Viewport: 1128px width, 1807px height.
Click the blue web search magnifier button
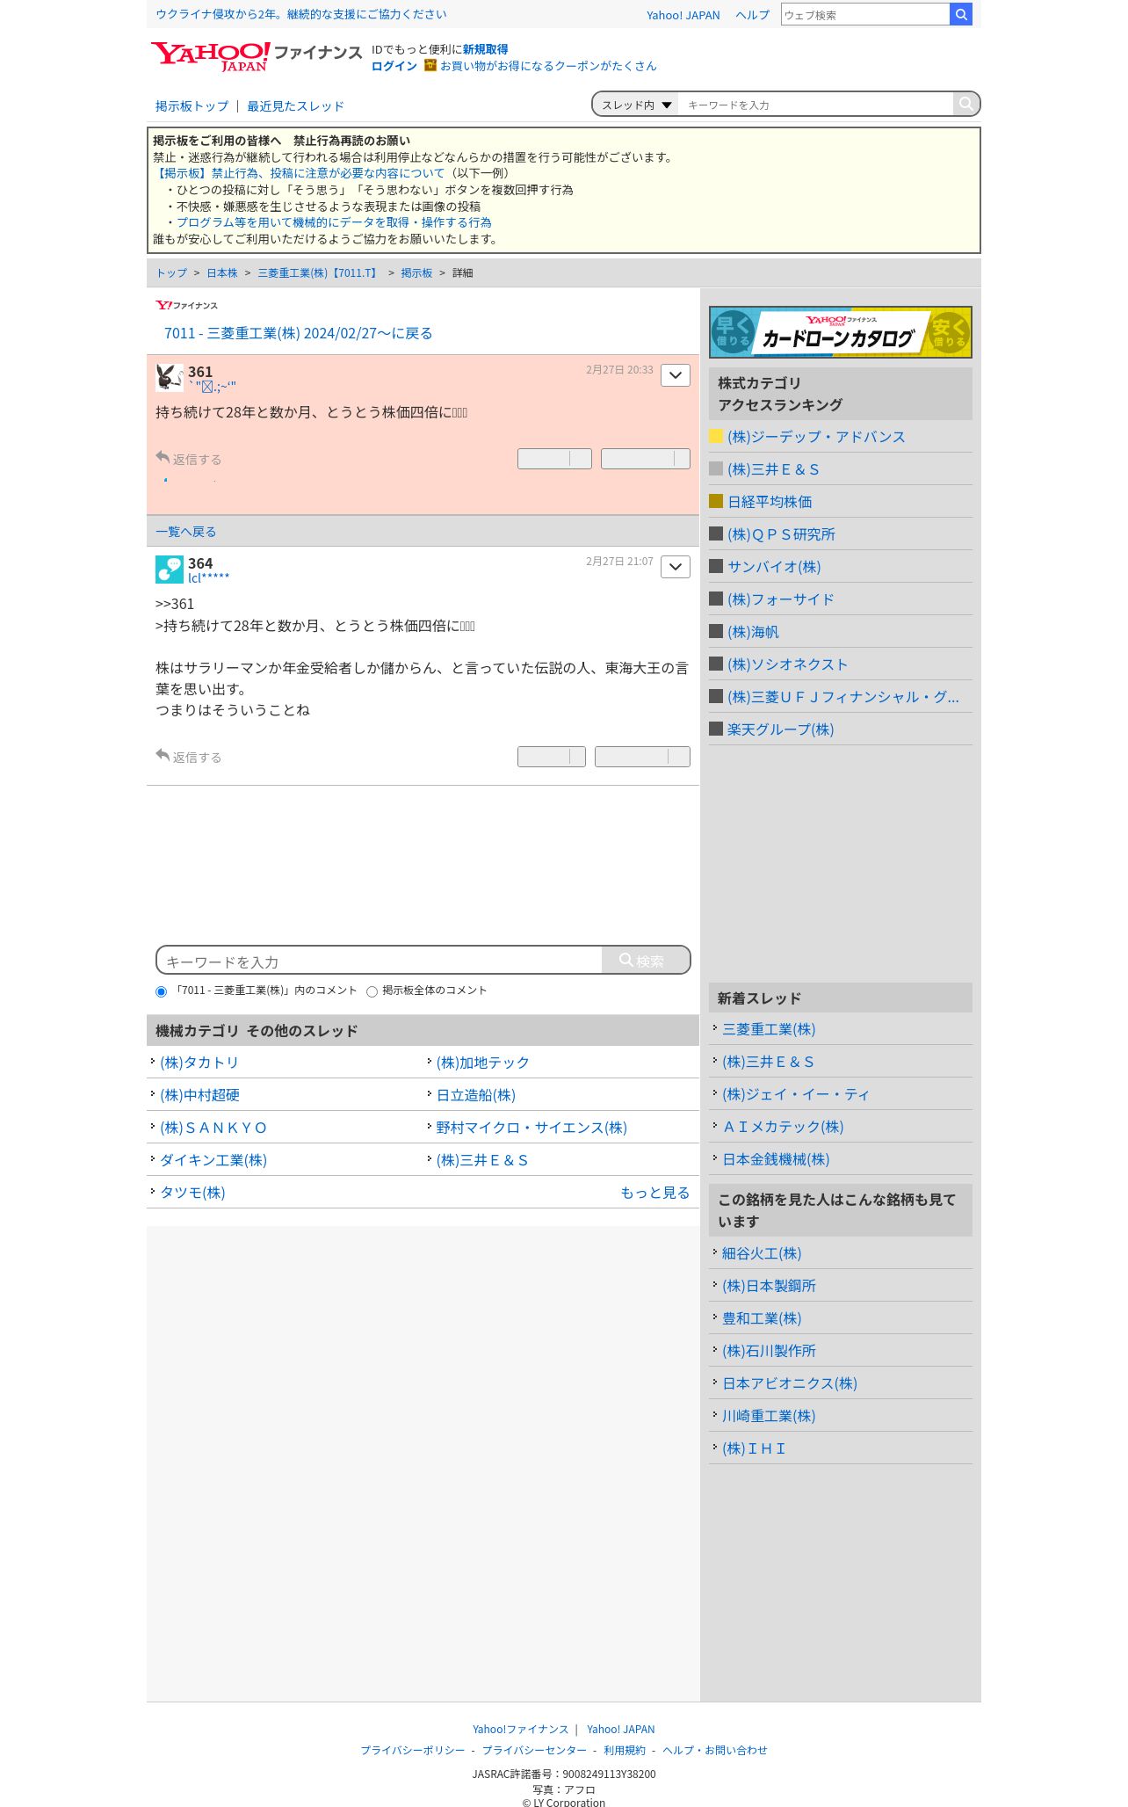(961, 14)
